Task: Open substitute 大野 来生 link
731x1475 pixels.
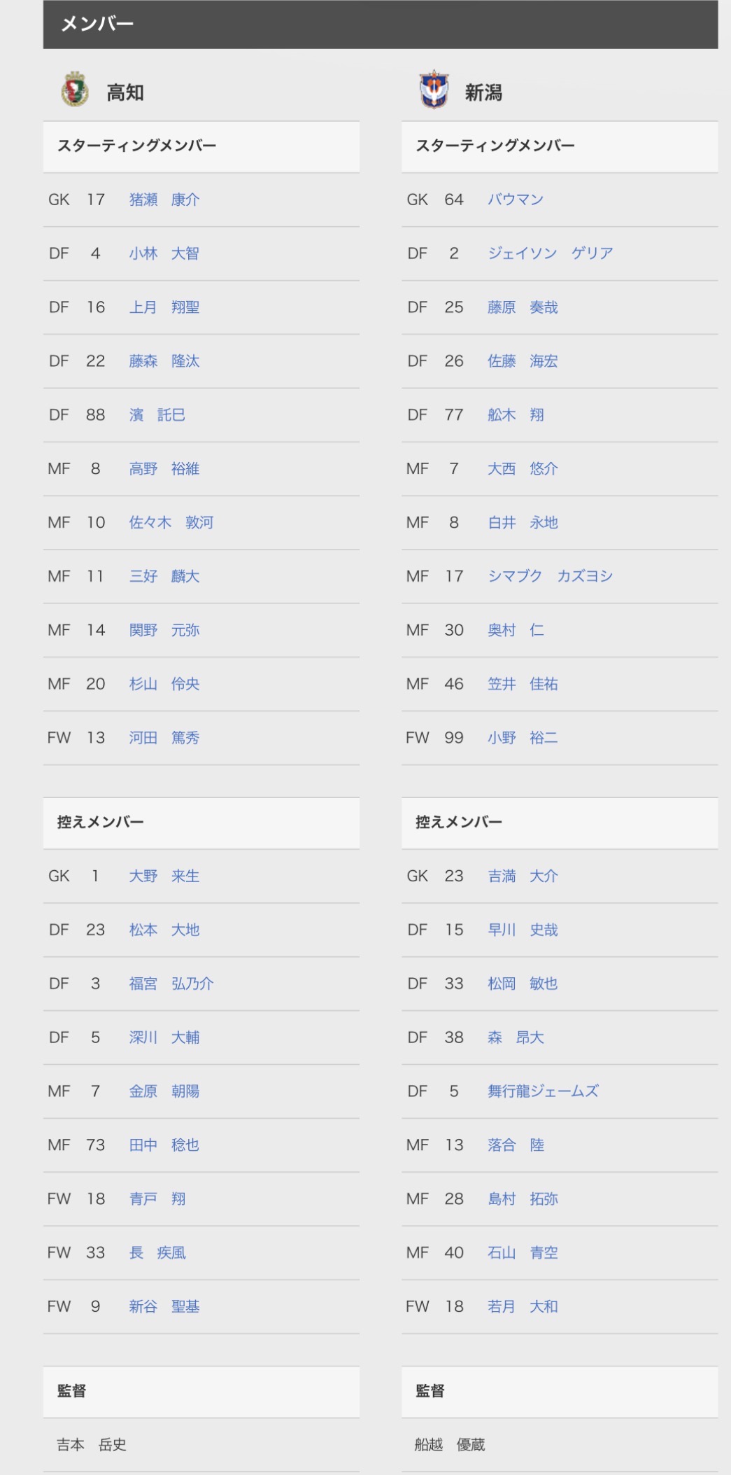Action: (x=164, y=876)
